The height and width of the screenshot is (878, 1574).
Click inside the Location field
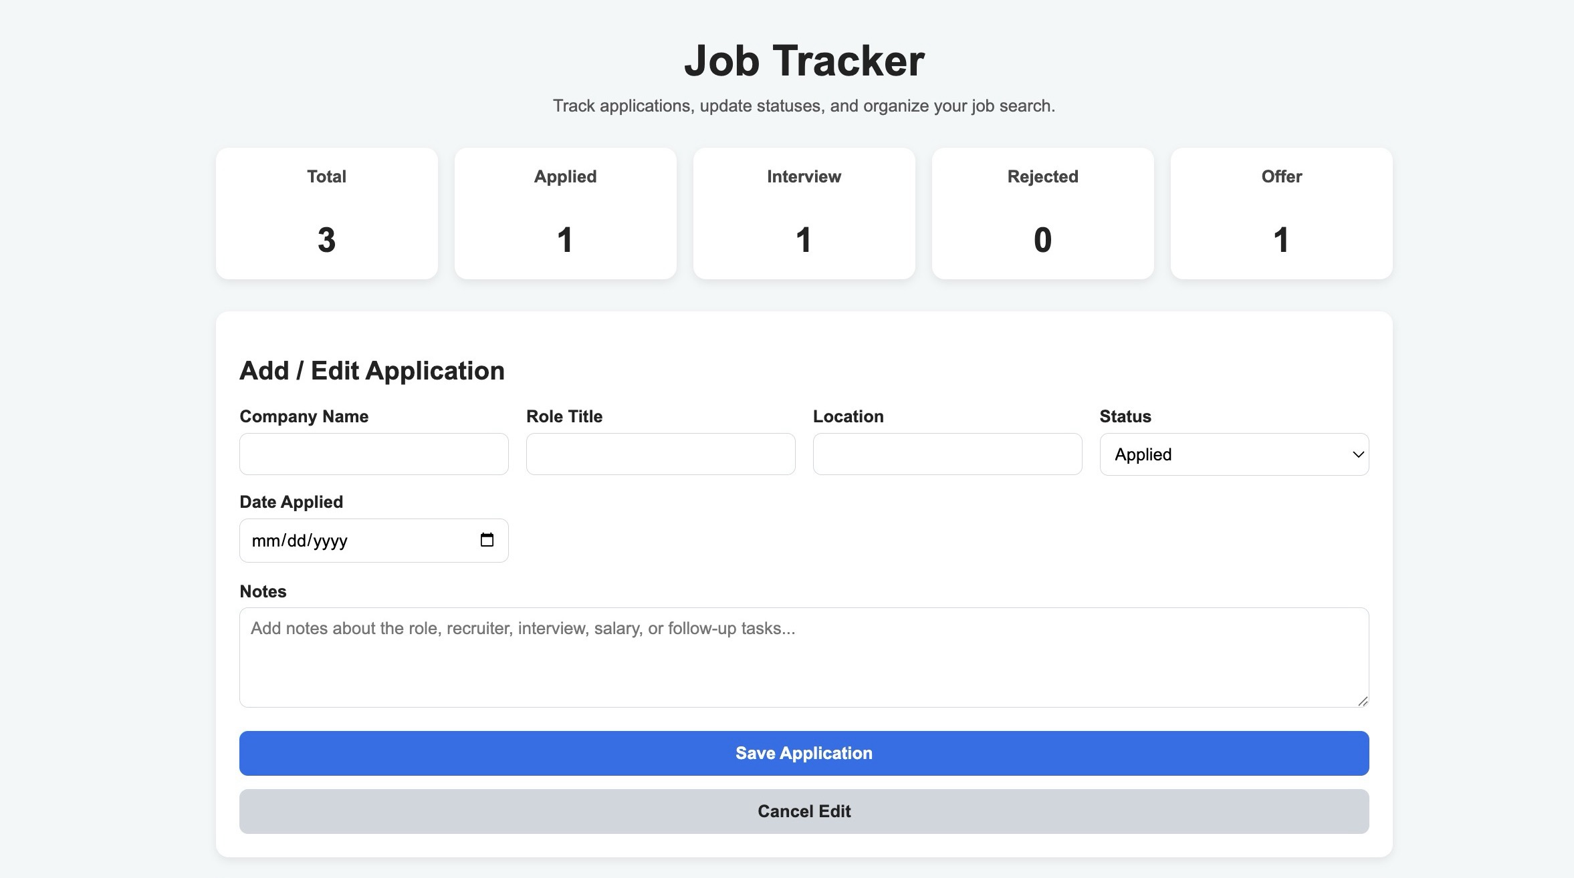tap(947, 454)
